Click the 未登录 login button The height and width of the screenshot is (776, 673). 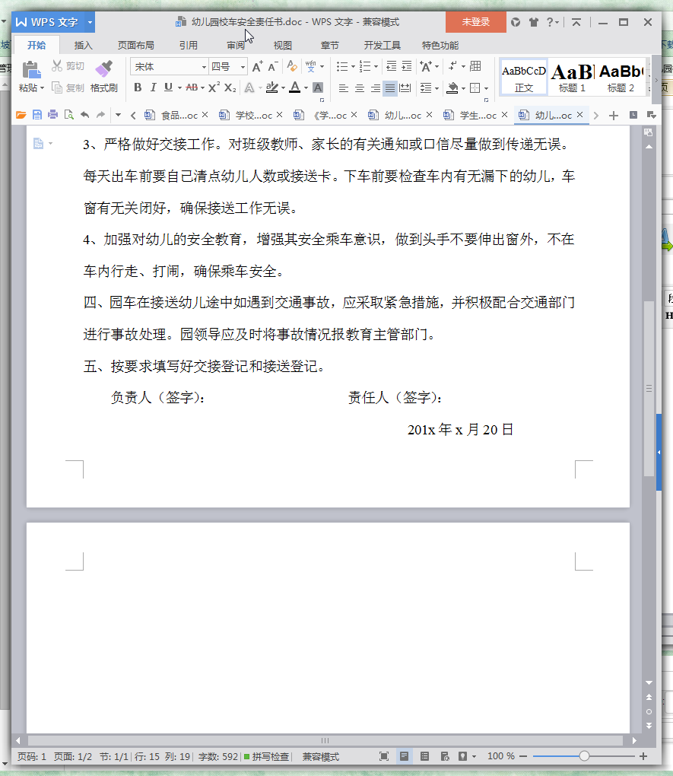coord(475,22)
